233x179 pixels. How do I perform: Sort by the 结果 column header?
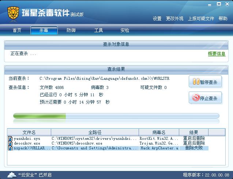pos(193,132)
